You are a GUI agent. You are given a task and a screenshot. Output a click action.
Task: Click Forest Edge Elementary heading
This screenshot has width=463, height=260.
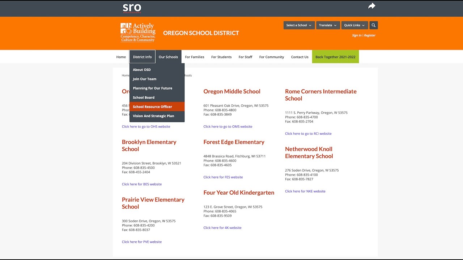tap(234, 142)
